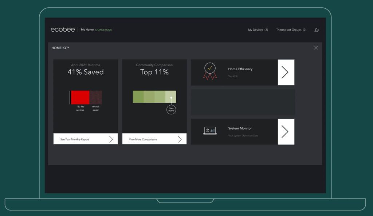Open the account profile icon
Image resolution: width=373 pixels, height=216 pixels.
coord(317,30)
